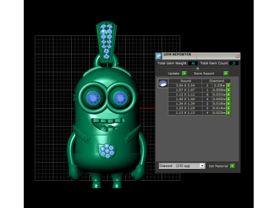
Task: Click the Round column header
Action: click(185, 81)
